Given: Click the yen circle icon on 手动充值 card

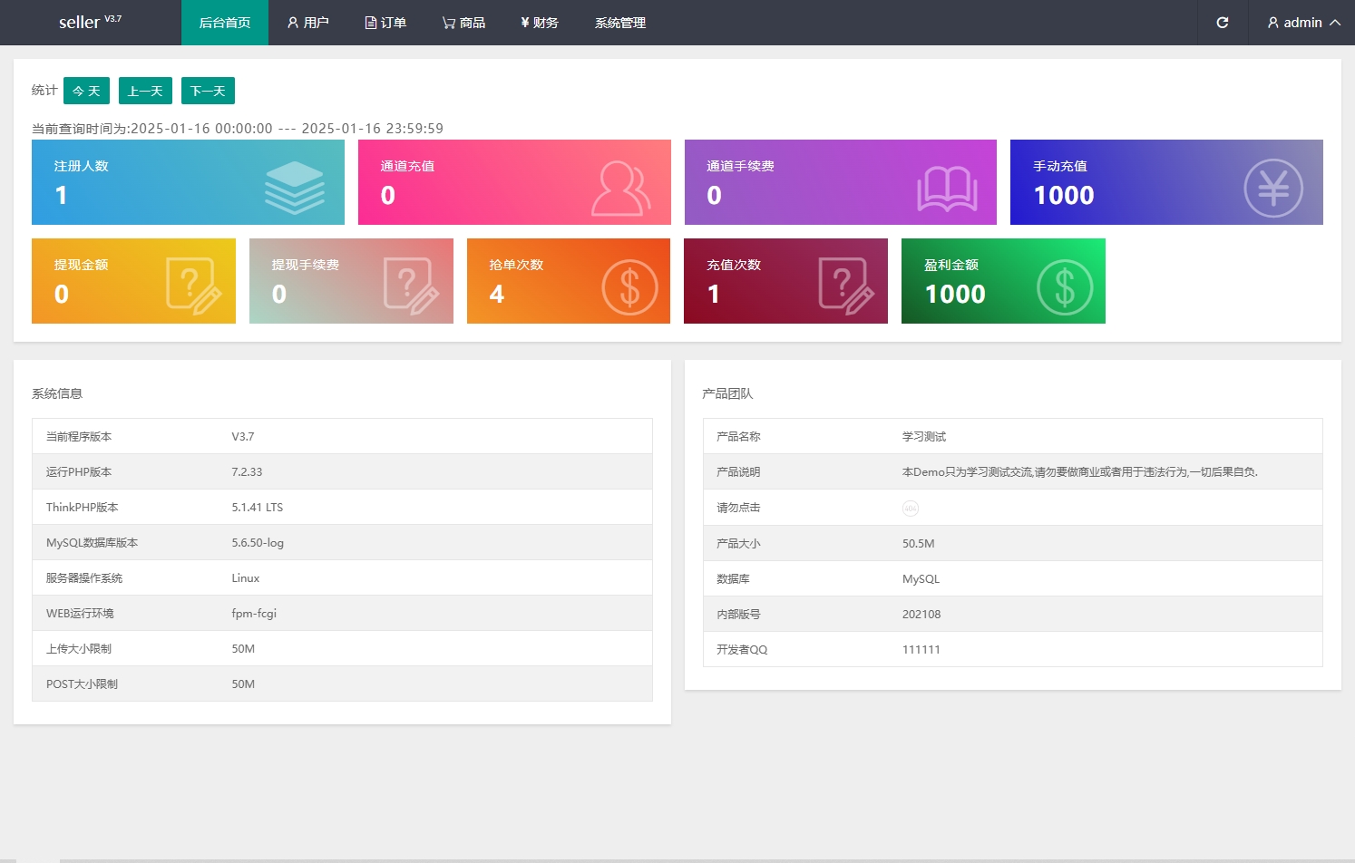Looking at the screenshot, I should coord(1272,189).
